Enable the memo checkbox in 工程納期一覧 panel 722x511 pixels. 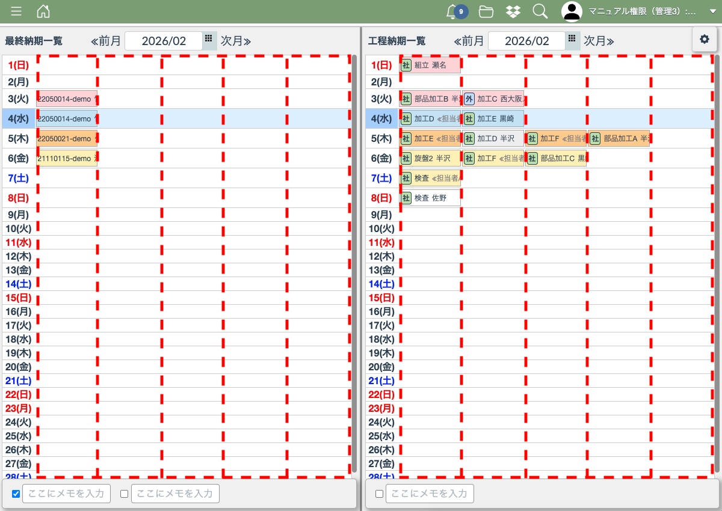379,494
